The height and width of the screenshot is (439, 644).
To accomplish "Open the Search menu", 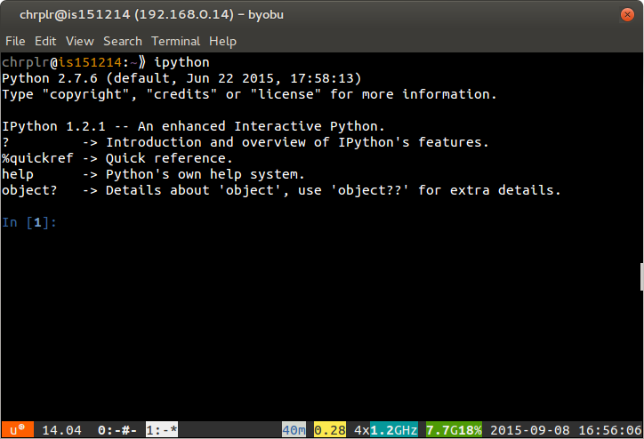I will click(x=122, y=41).
